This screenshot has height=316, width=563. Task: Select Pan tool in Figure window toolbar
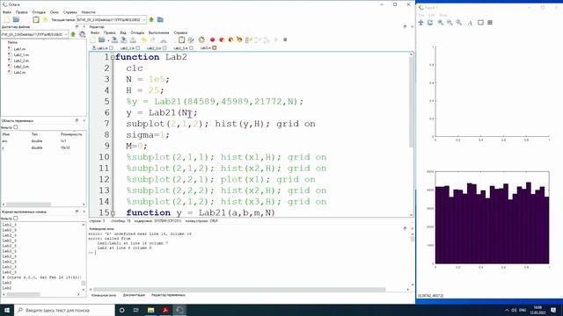click(420, 23)
